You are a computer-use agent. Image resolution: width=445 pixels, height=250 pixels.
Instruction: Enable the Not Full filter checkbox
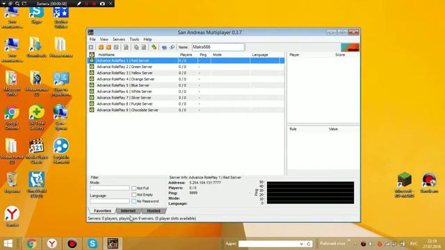pos(134,188)
